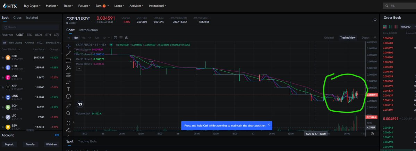The image size is (416, 151).
Task: Click the coin search field
Action: (x=30, y=27)
